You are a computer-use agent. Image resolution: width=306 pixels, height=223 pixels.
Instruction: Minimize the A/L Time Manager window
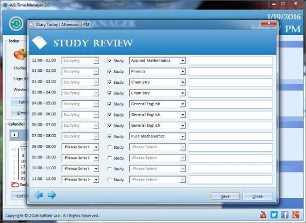[274, 4]
